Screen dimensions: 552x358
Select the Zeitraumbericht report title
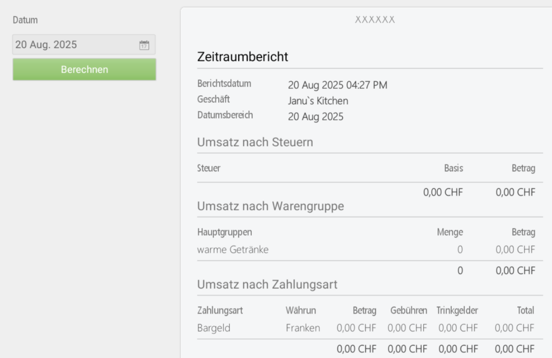tap(243, 57)
